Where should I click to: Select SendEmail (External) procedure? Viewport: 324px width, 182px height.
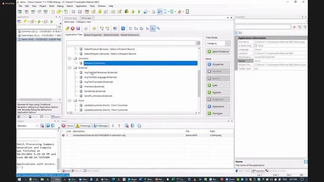[x=95, y=91]
